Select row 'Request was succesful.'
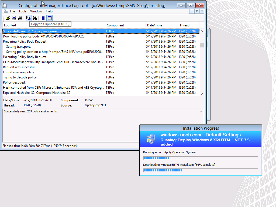Image resolution: width=276 pixels, height=207 pixels. click(x=101, y=67)
